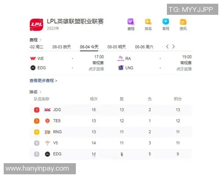
Task: Click the 积分 column header
Action: pos(178,99)
